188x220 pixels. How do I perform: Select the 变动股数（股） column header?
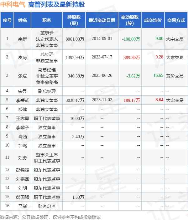click(x=129, y=20)
